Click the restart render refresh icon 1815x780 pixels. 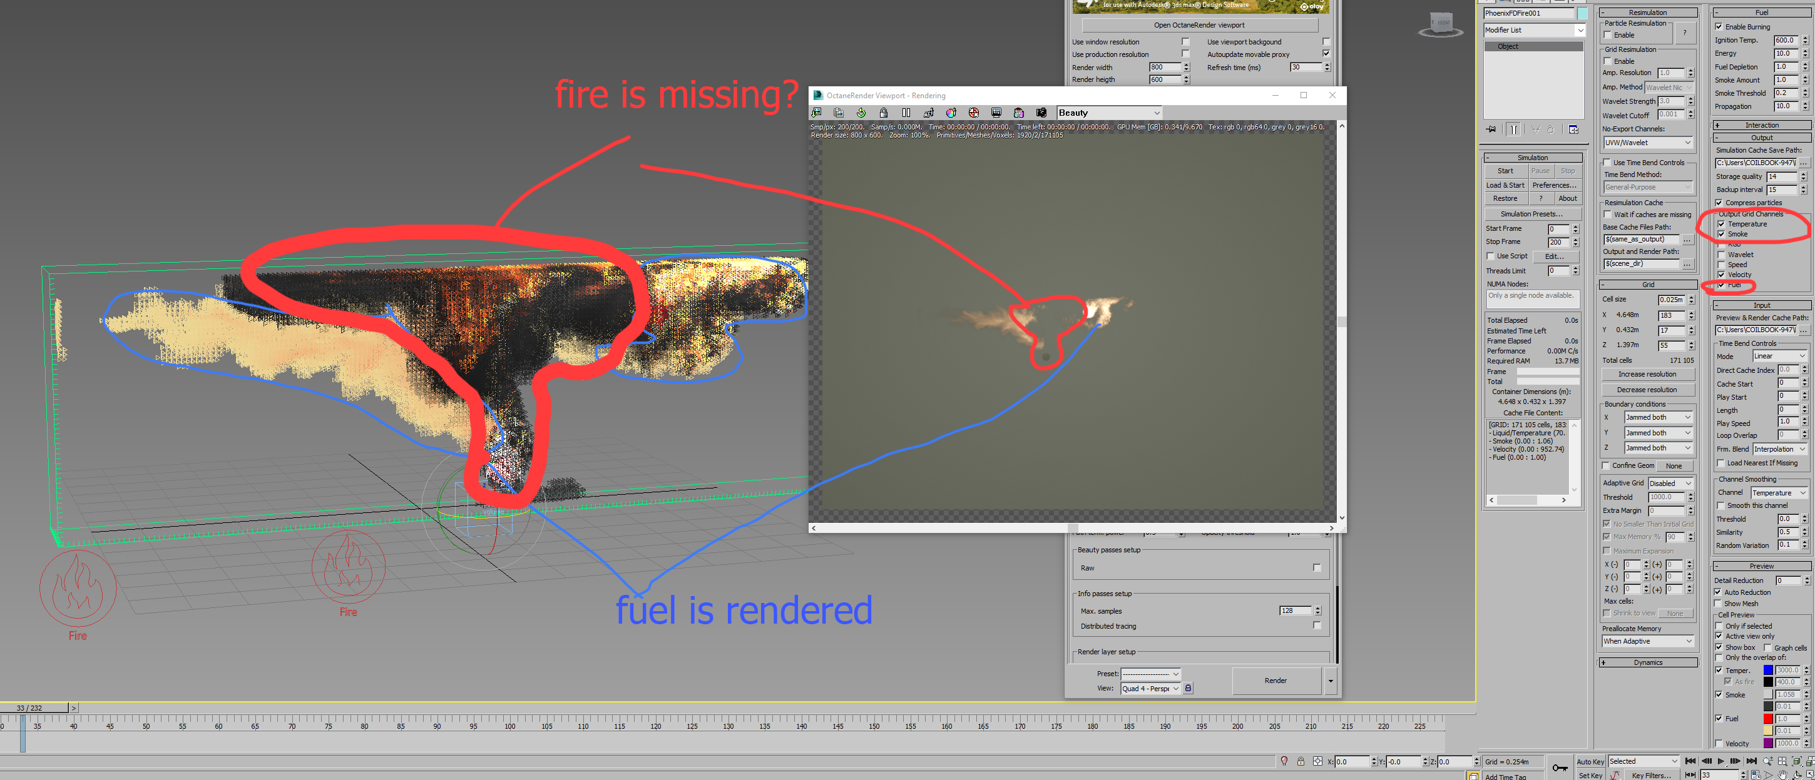(x=861, y=113)
